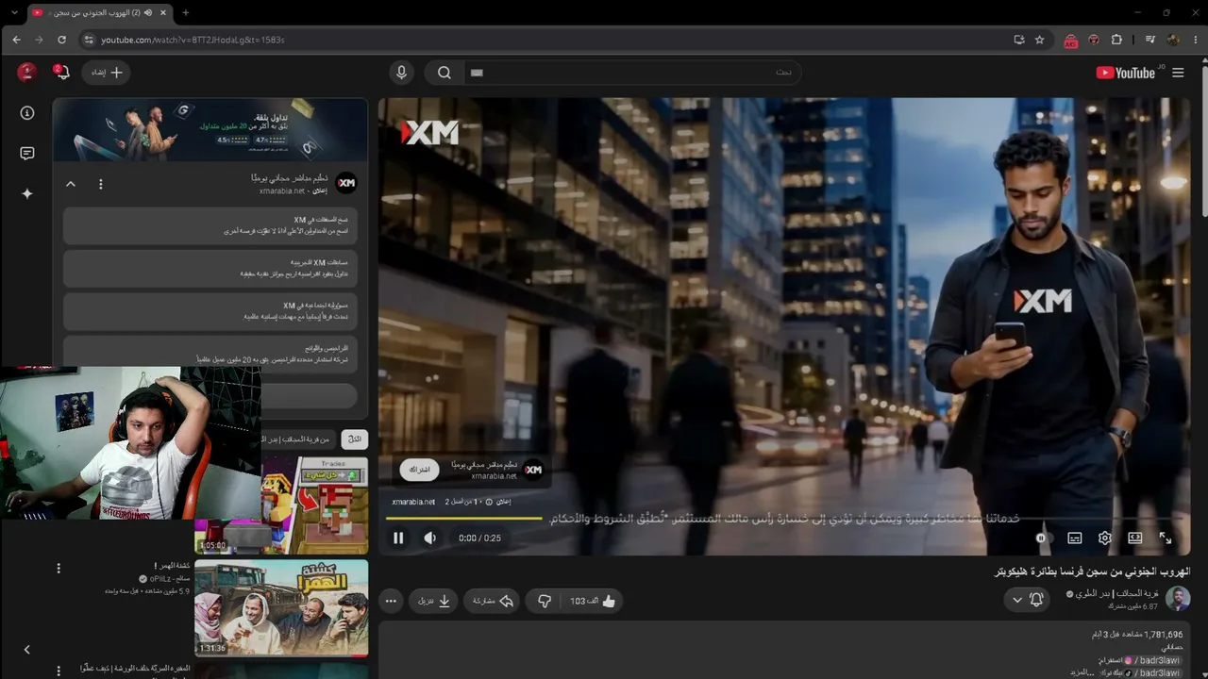Open the comments side panel icon
Viewport: 1208px width, 679px height.
tap(27, 154)
